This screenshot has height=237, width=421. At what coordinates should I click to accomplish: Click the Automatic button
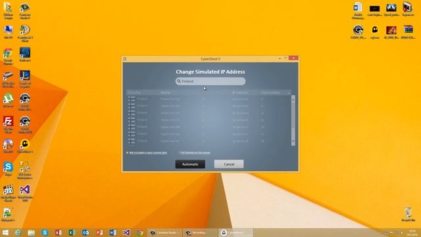190,164
